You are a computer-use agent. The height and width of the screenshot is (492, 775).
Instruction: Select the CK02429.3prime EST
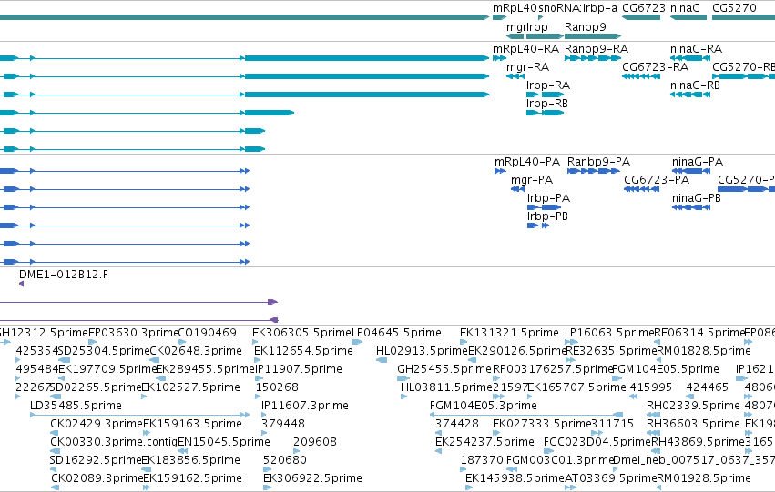tap(55, 433)
